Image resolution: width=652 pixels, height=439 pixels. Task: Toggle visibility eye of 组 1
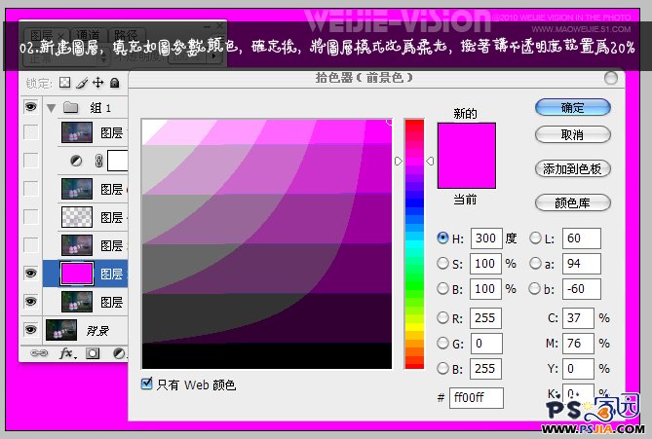[30, 107]
